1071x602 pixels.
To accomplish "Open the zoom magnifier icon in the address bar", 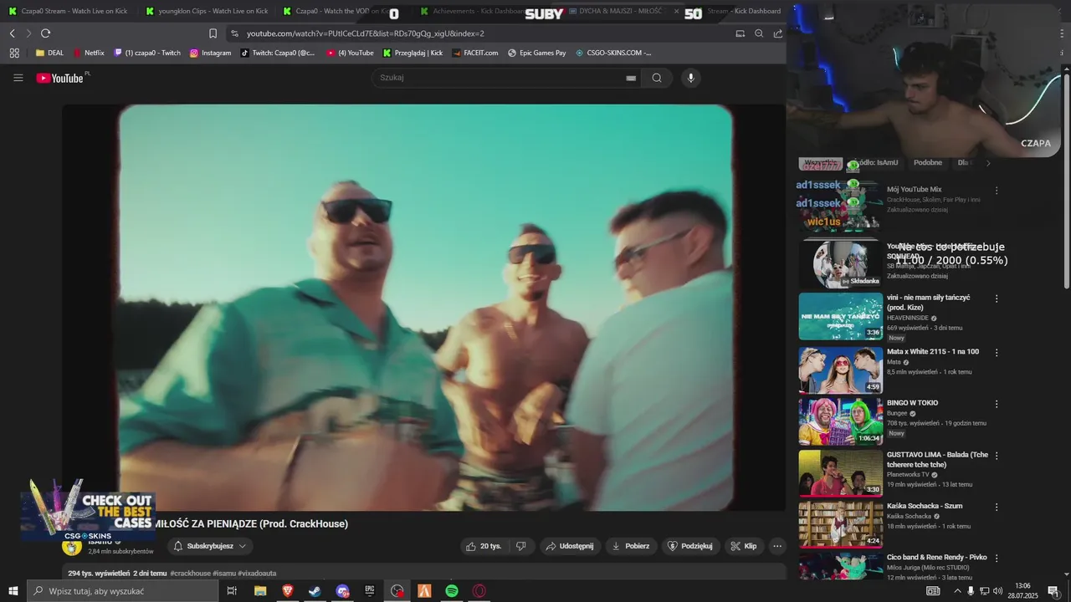I will 759,33.
